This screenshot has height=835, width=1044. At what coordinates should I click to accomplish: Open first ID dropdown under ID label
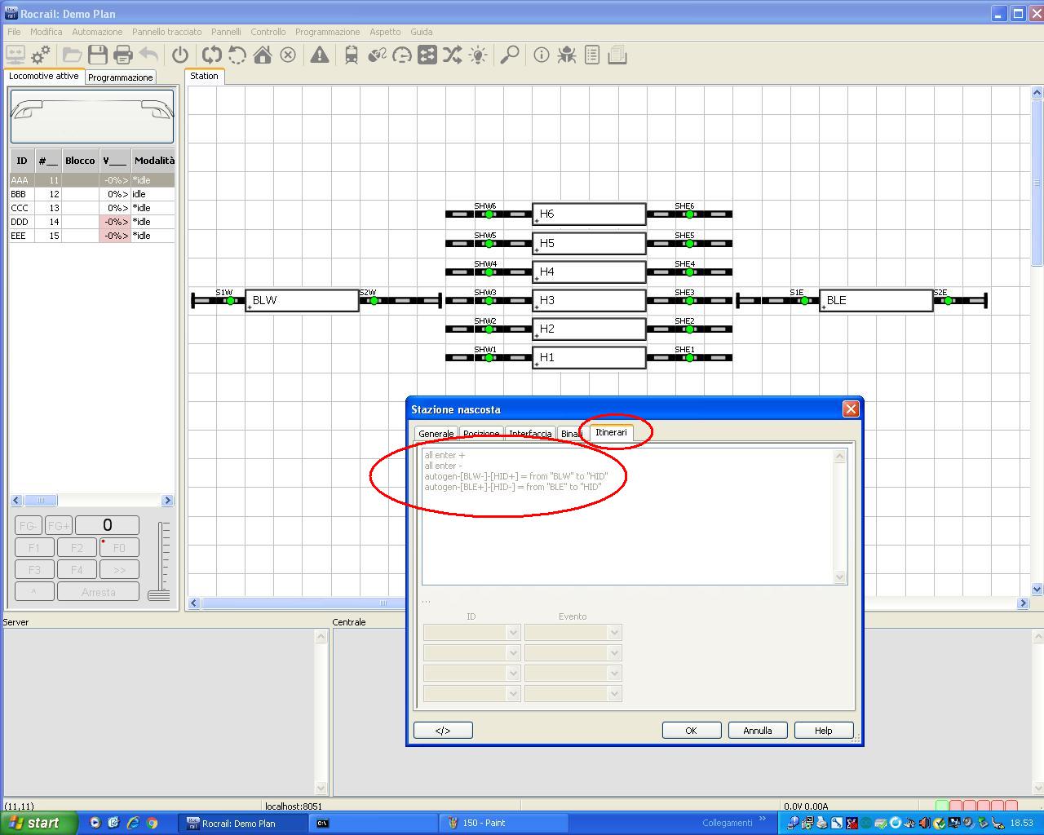coord(471,633)
